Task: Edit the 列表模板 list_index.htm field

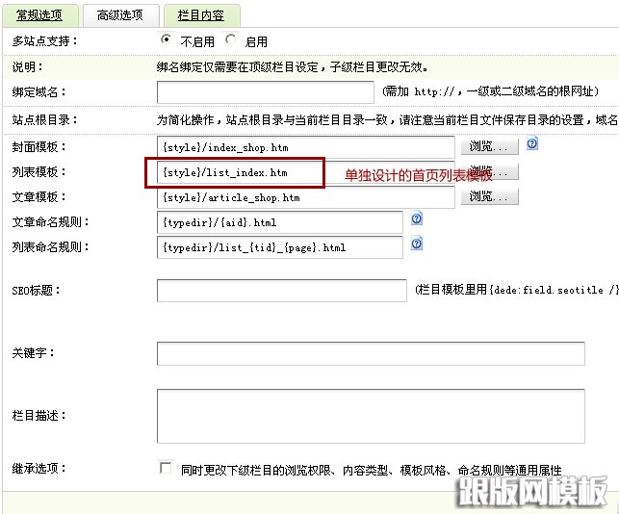Action: 306,172
